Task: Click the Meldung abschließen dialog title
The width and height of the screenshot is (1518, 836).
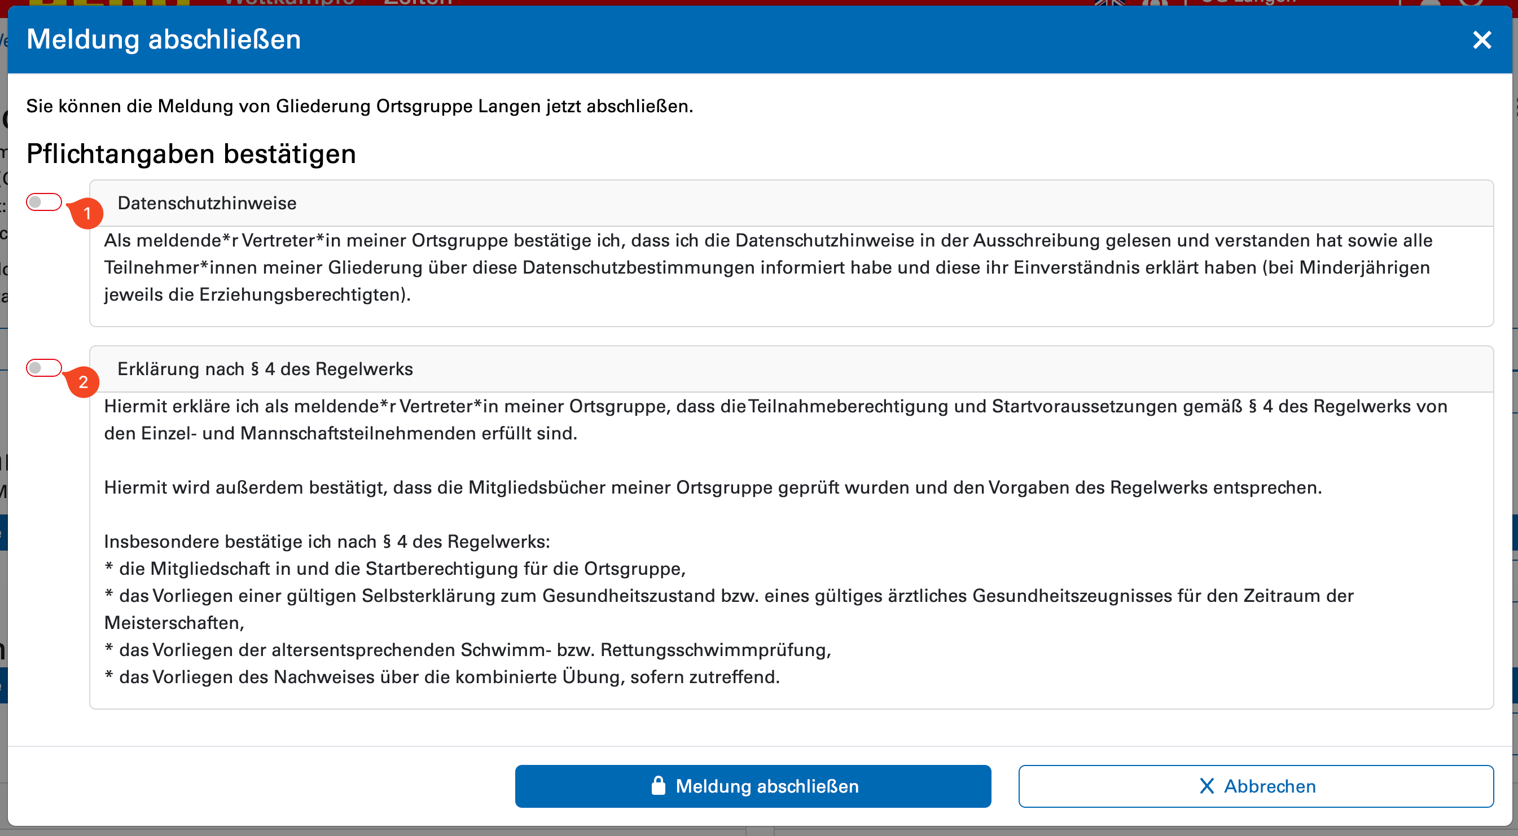Action: click(x=164, y=39)
